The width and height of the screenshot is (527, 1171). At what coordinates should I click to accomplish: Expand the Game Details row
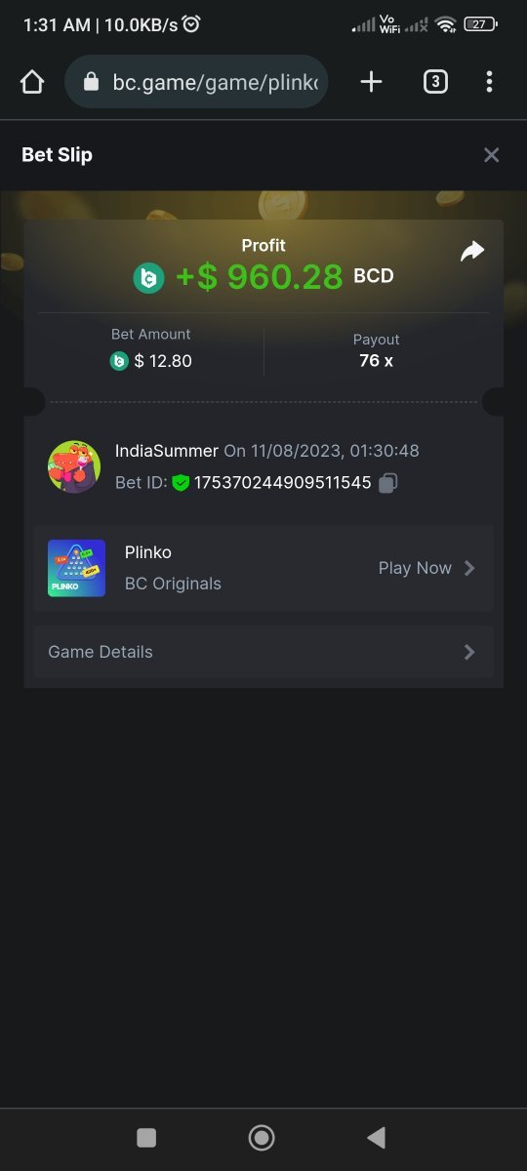[263, 652]
